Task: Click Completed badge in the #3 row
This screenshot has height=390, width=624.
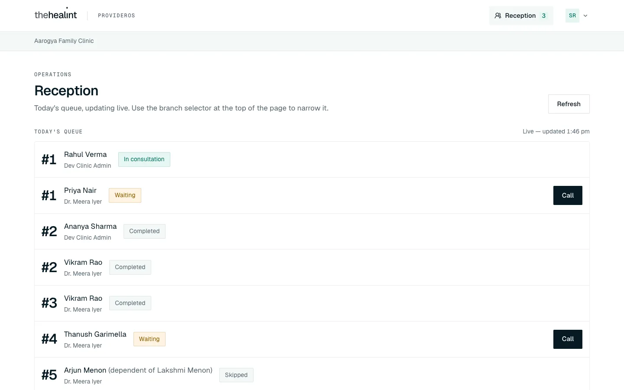Action: 130,303
